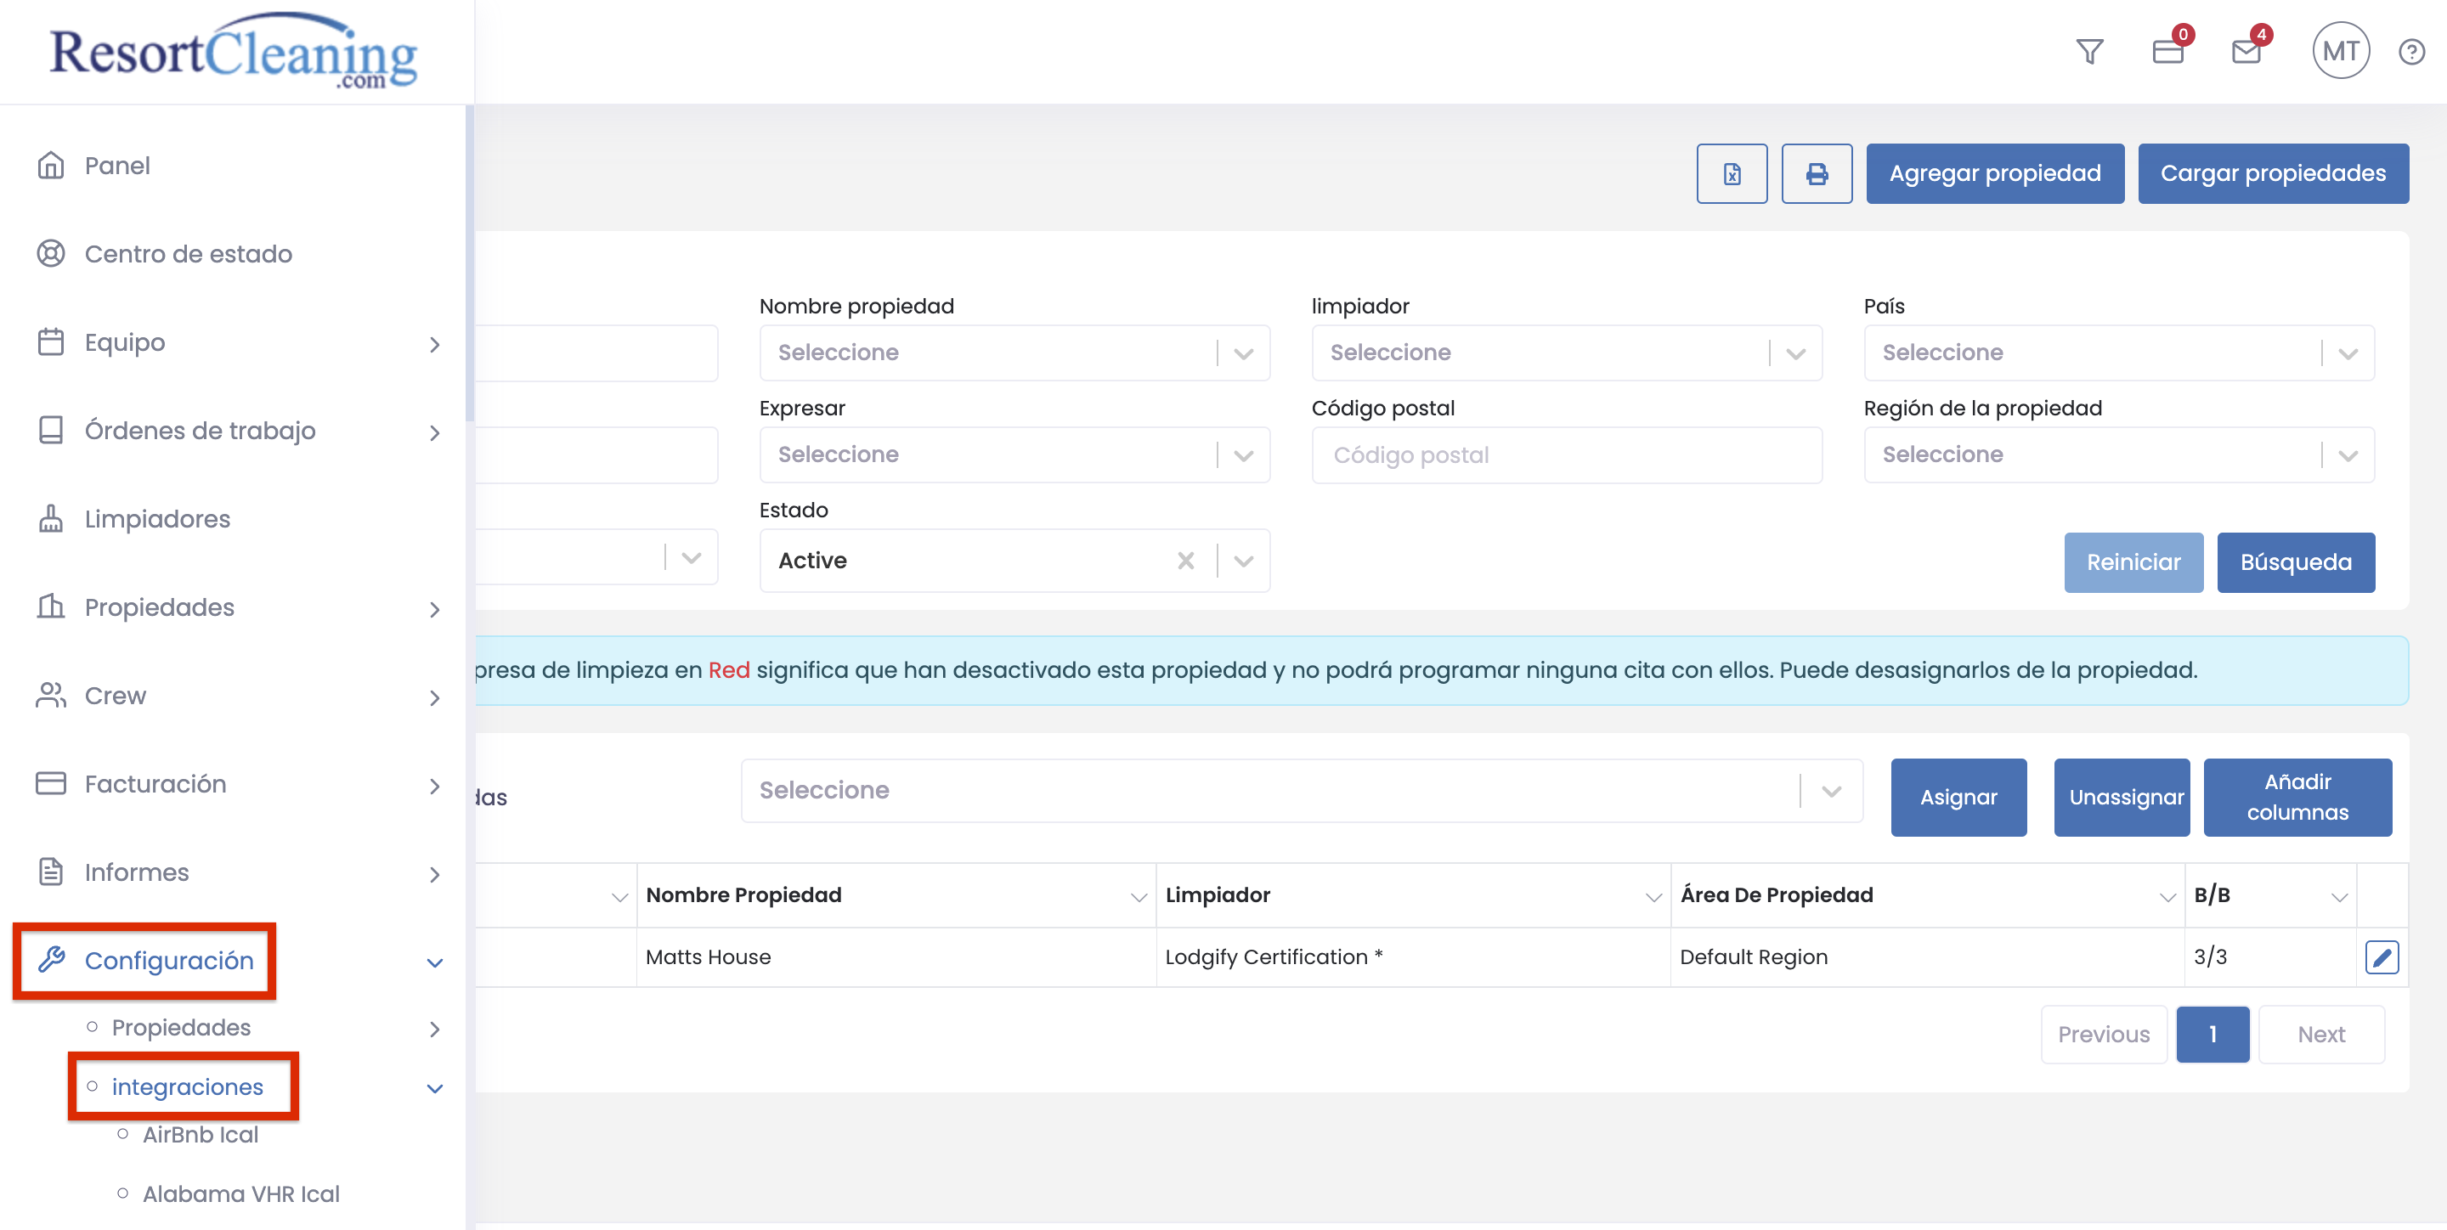Click the Agregar propiedad button

(x=1994, y=174)
